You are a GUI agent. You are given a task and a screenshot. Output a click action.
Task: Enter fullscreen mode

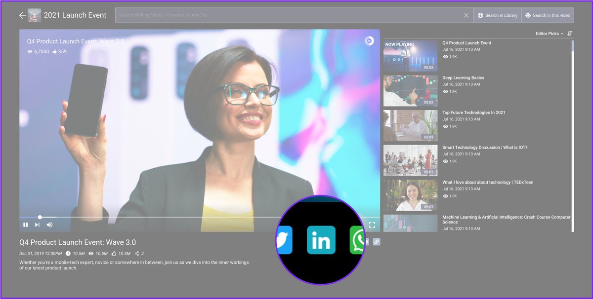[x=372, y=225]
